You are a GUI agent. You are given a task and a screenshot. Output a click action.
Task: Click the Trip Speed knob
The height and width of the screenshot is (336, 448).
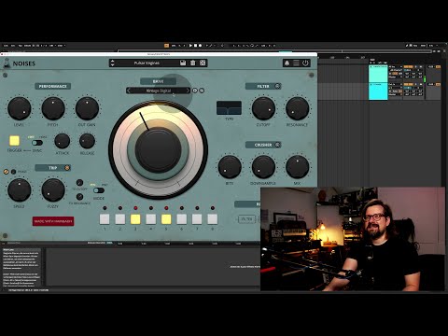pyautogui.click(x=19, y=189)
